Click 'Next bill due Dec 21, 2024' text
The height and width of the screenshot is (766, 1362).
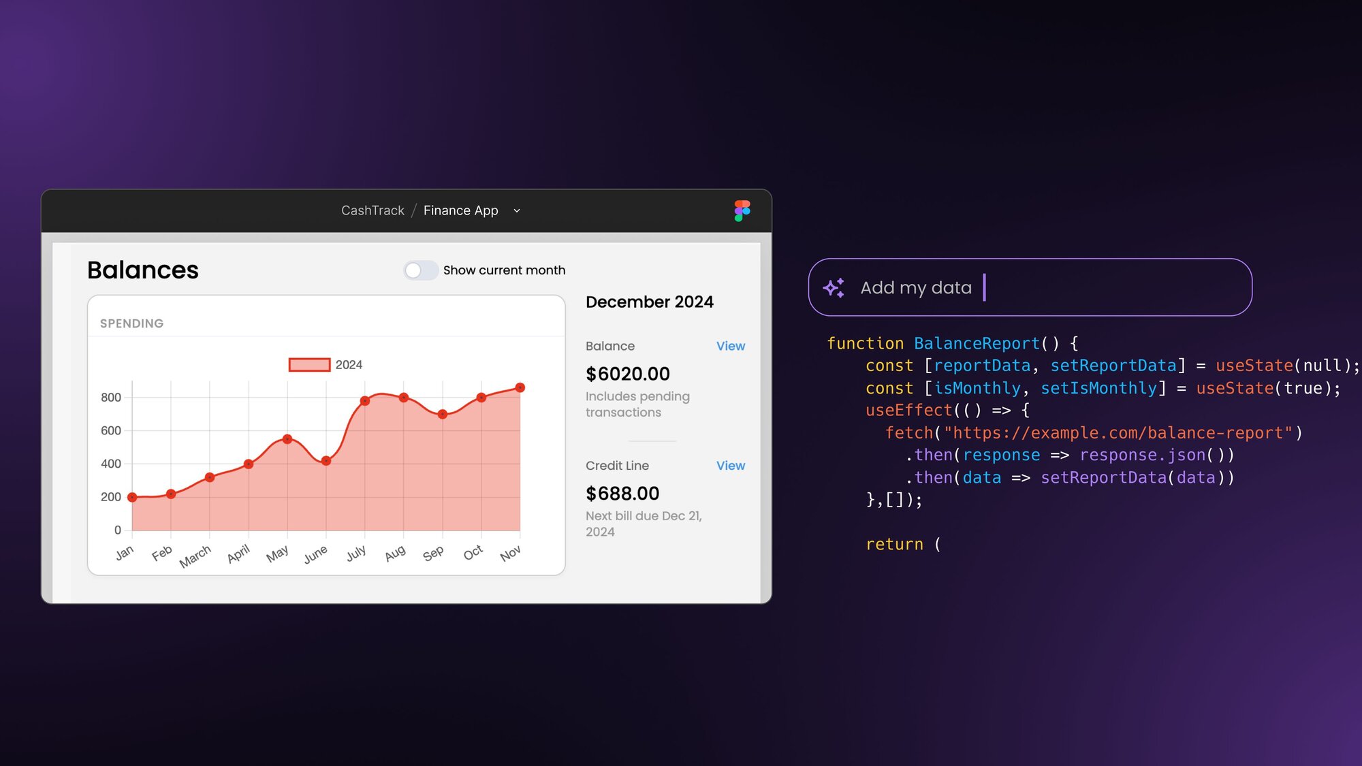pos(644,524)
